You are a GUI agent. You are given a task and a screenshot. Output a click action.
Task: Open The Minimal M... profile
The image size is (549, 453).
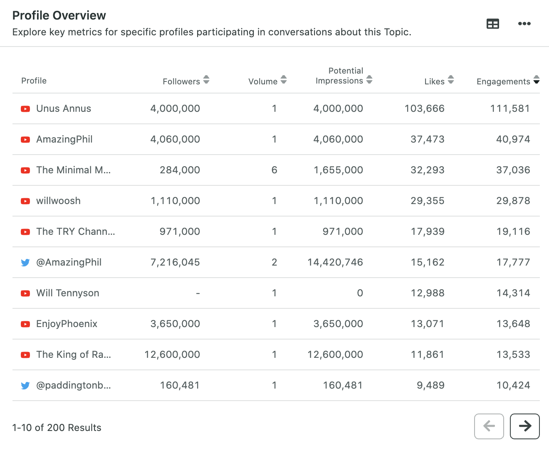coord(74,170)
